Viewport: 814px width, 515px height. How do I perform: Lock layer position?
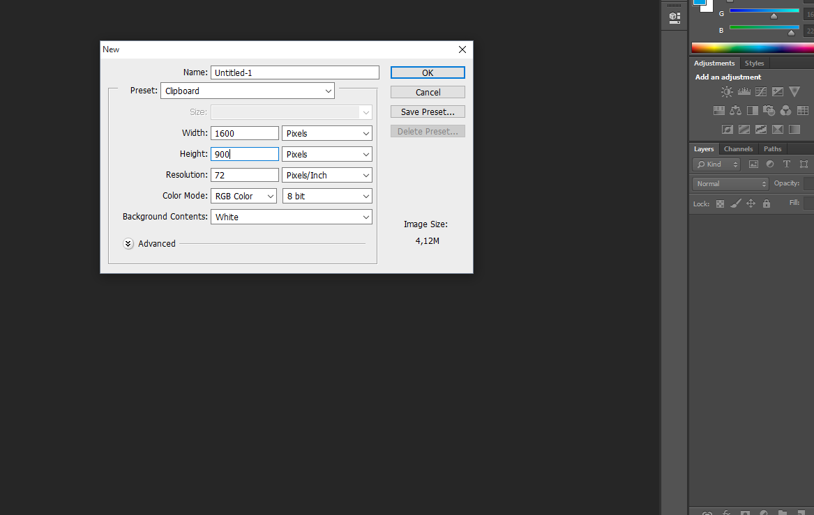tap(751, 203)
